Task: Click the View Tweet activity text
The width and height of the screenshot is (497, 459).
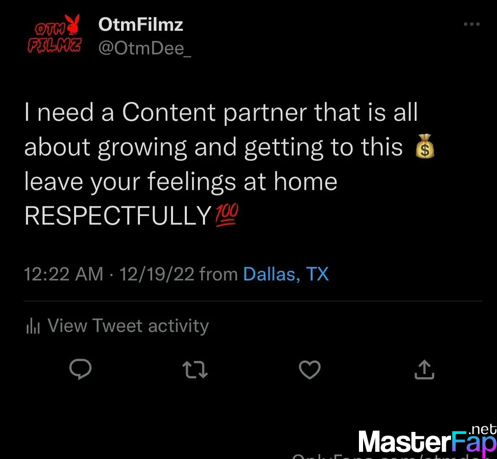Action: click(128, 326)
